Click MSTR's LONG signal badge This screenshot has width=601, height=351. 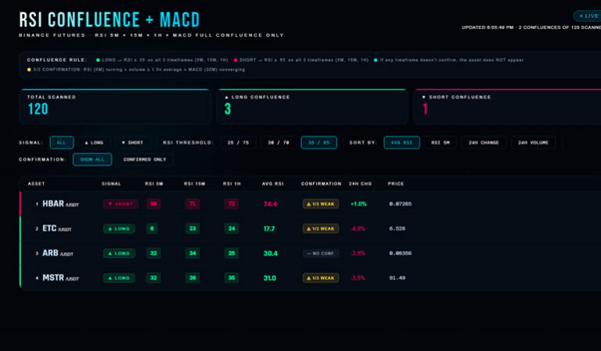pyautogui.click(x=119, y=278)
